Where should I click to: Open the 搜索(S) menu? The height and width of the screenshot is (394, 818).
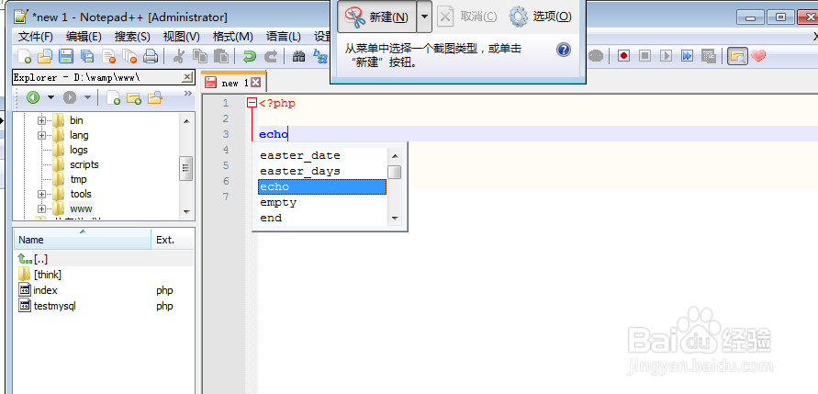[x=132, y=37]
